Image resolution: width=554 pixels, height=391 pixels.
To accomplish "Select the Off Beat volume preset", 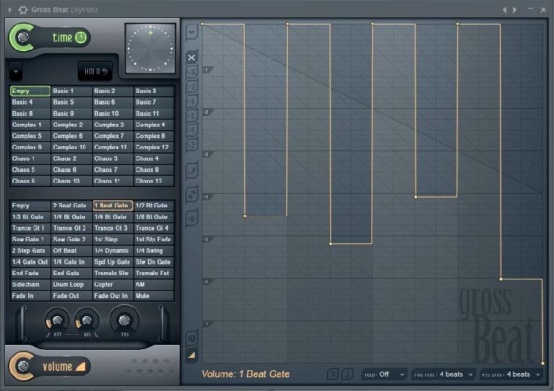I will tap(71, 251).
